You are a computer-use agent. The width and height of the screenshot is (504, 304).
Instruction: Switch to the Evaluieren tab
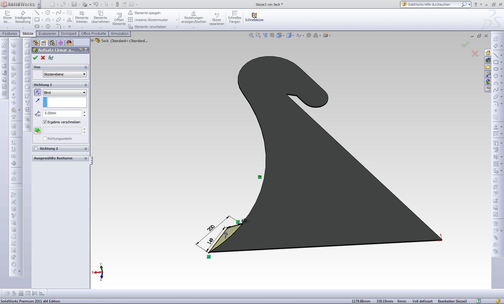click(x=47, y=34)
